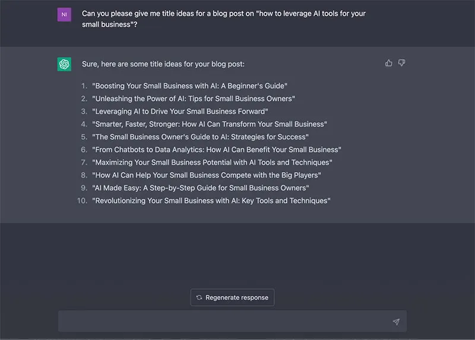
Task: Select title 7 "Maximizing Your Small Business Potential"
Action: (x=212, y=163)
